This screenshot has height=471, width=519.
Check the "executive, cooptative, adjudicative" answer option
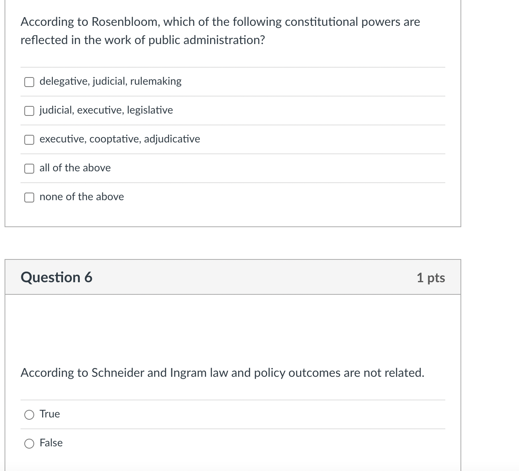click(29, 139)
